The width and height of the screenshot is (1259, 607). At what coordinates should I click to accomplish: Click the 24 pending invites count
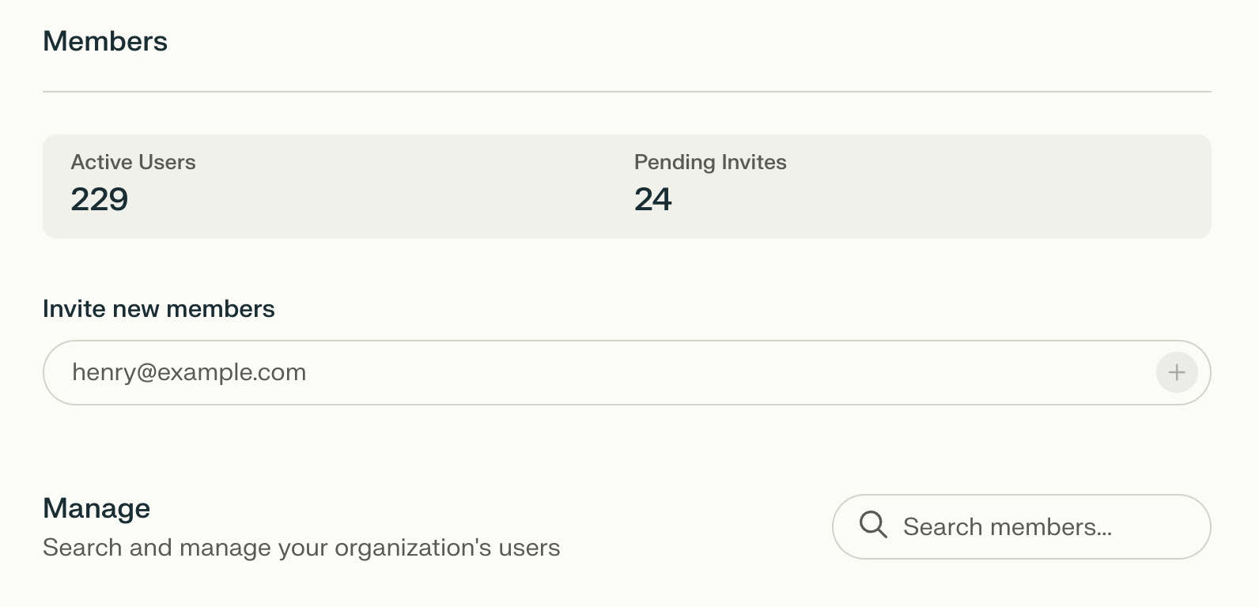point(653,199)
